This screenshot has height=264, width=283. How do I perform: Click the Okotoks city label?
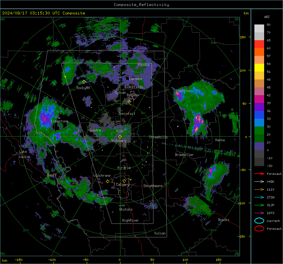point(126,209)
